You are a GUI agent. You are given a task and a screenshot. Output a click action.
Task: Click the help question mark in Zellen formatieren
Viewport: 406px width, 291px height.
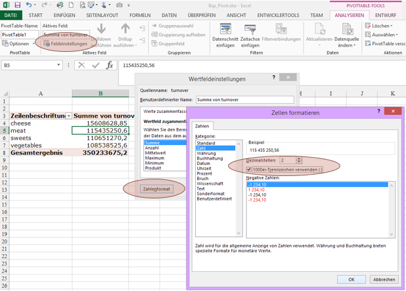click(378, 112)
